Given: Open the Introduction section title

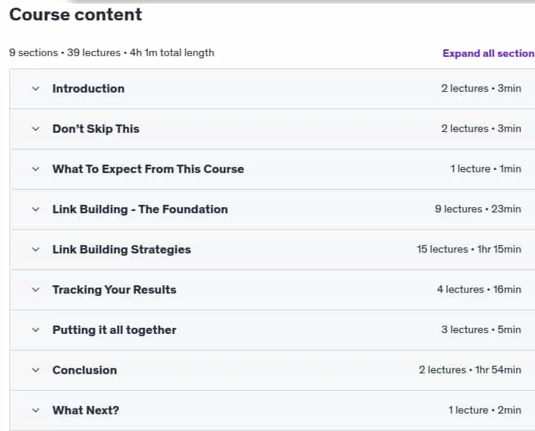Looking at the screenshot, I should click(x=88, y=89).
